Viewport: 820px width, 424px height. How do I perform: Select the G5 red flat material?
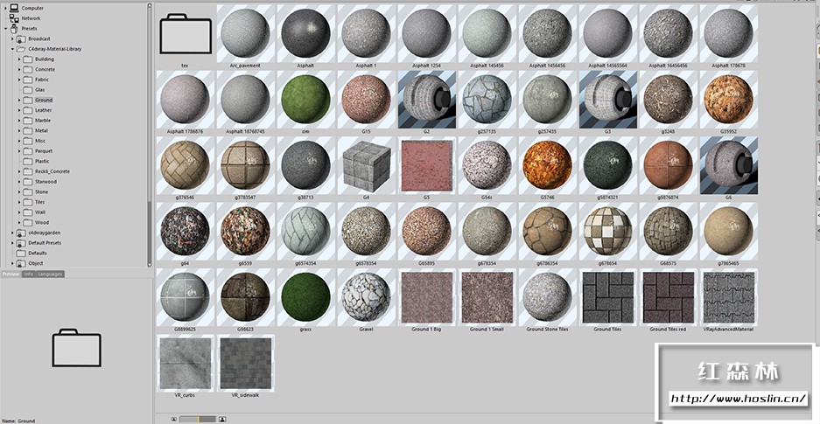(x=426, y=165)
